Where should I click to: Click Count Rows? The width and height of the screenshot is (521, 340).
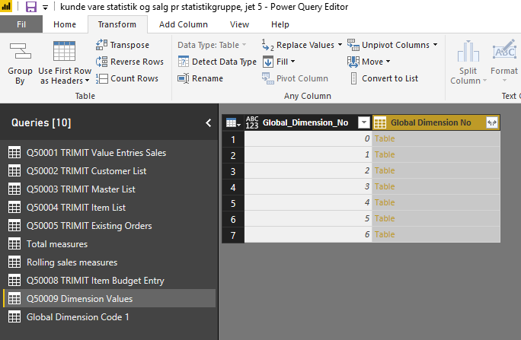pos(127,78)
